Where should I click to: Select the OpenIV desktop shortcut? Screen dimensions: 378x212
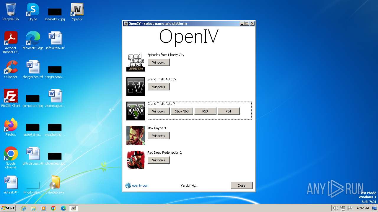77,12
